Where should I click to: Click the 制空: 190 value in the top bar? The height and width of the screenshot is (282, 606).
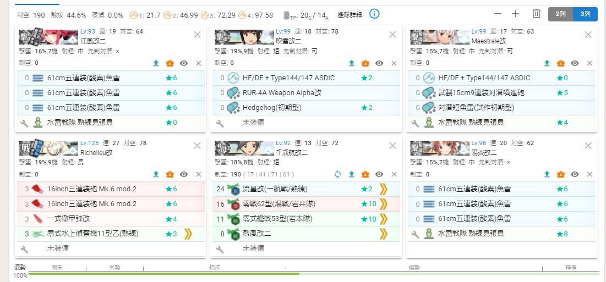[31, 15]
